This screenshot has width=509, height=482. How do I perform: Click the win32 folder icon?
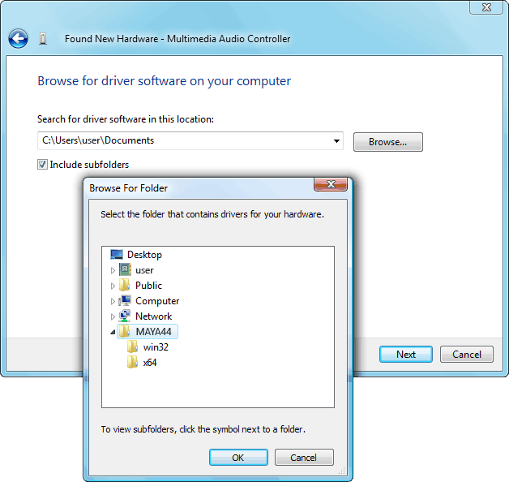[x=132, y=346]
